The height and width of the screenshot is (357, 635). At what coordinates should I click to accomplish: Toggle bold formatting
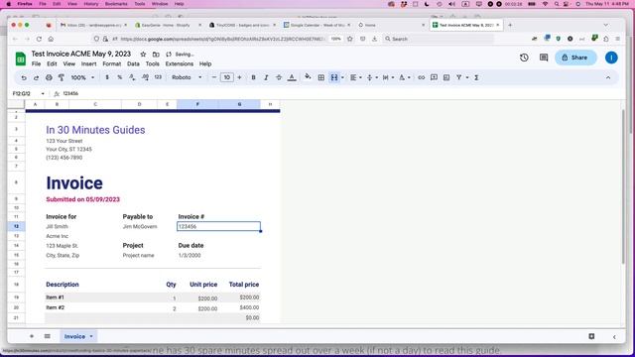(253, 77)
